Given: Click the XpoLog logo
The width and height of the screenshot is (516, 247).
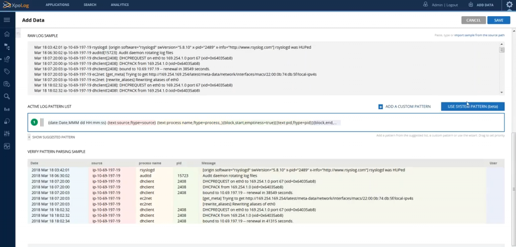Looking at the screenshot, I should pyautogui.click(x=17, y=5).
